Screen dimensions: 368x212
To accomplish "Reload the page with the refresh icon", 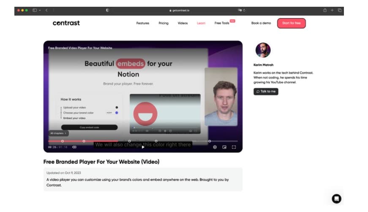I will (x=244, y=10).
